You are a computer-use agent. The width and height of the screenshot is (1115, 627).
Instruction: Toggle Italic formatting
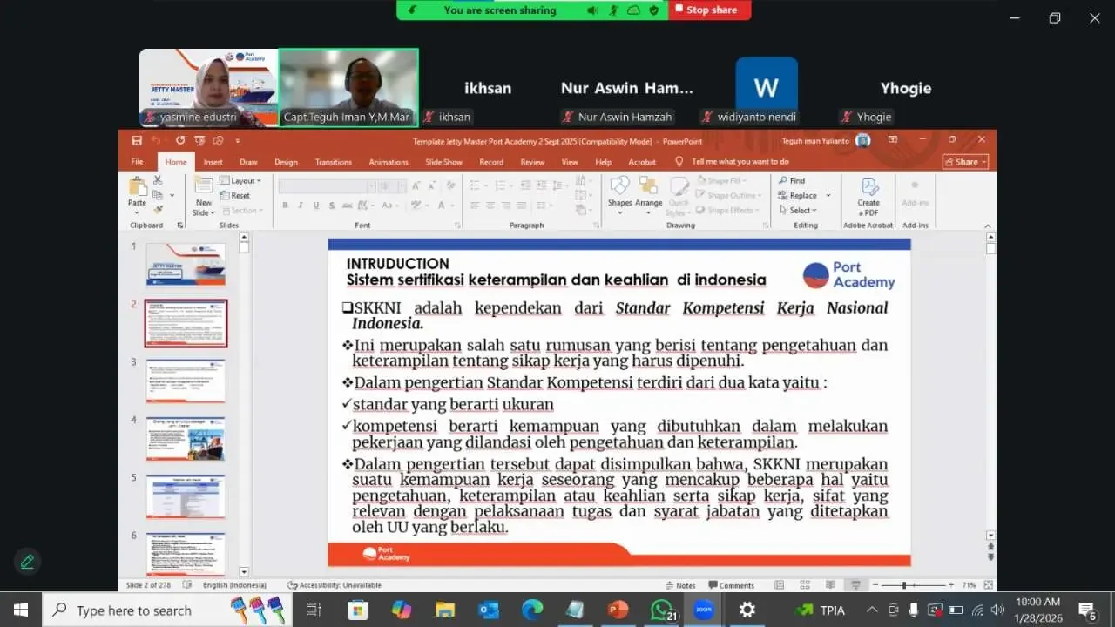point(301,206)
